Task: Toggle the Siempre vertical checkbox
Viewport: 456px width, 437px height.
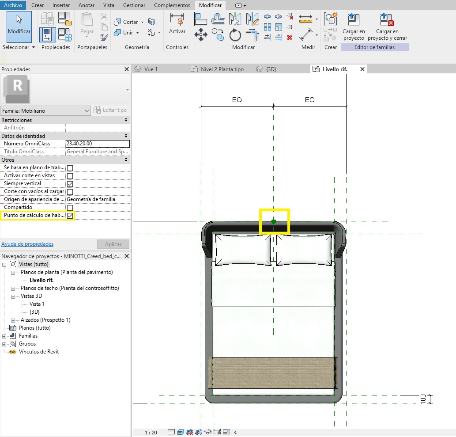Action: [x=70, y=184]
